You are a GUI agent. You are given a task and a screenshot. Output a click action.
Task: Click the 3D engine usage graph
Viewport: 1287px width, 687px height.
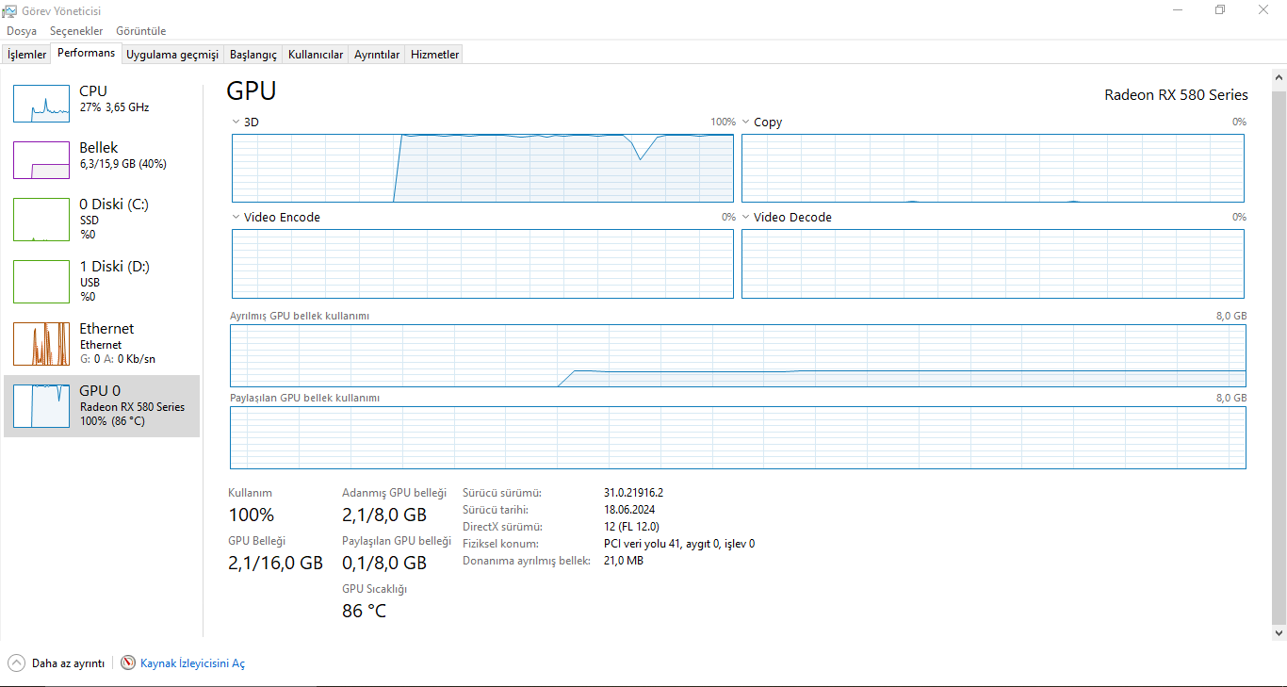(482, 168)
